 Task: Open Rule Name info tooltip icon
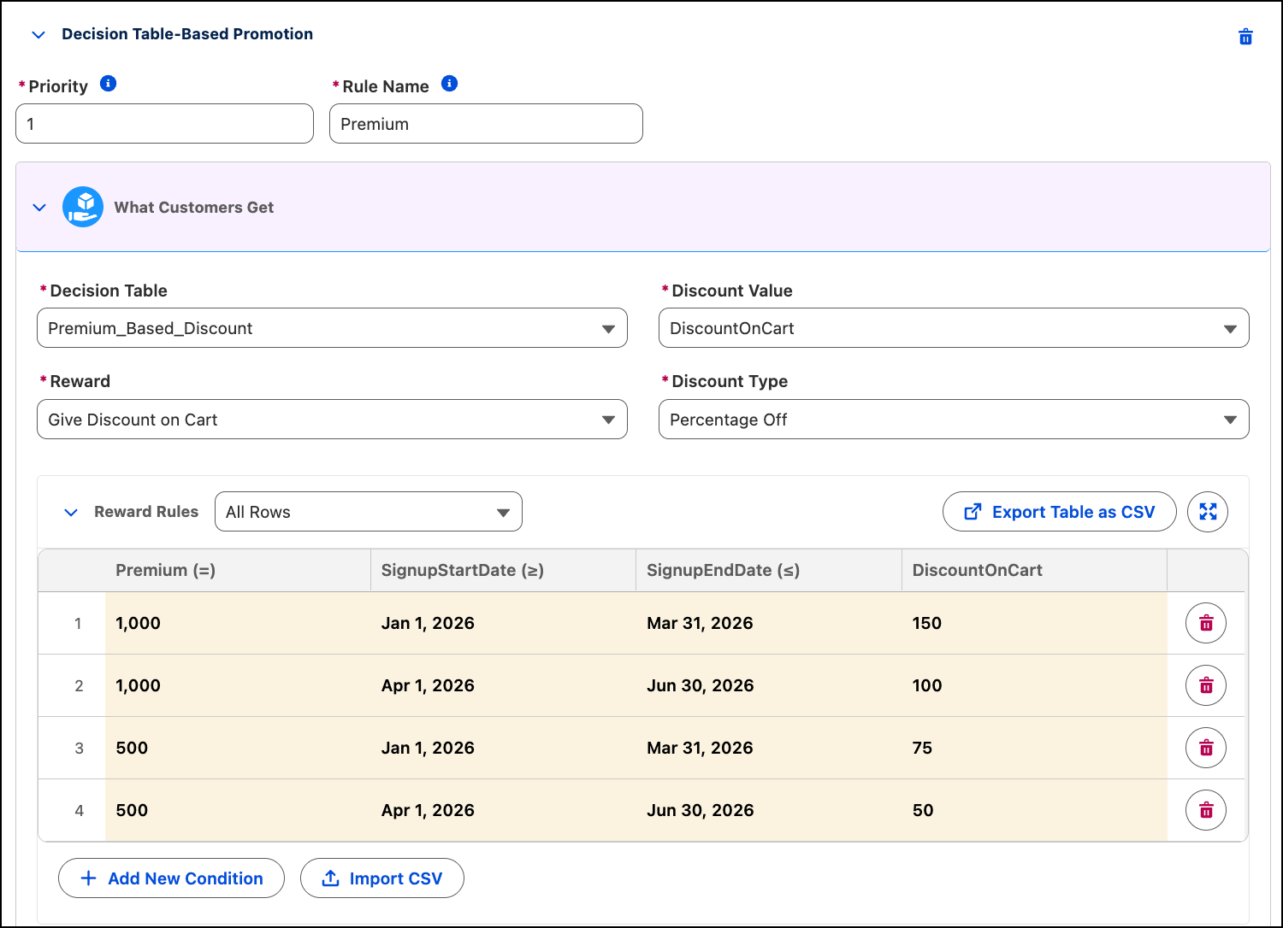pyautogui.click(x=449, y=83)
